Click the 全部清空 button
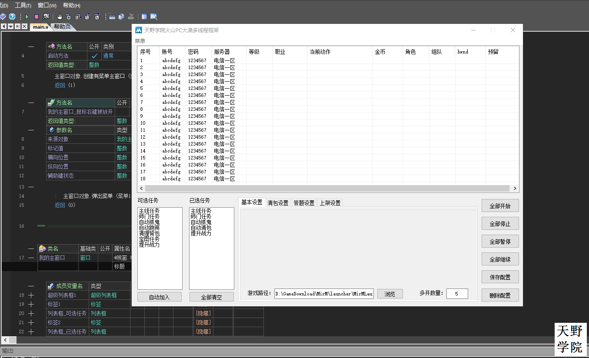Screen dimensions: 589x358 [x=211, y=297]
